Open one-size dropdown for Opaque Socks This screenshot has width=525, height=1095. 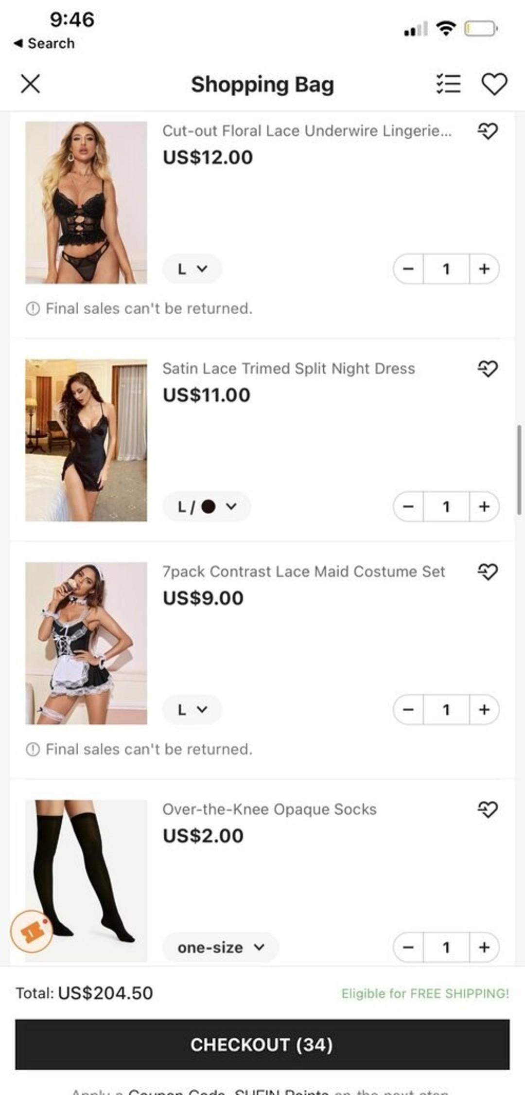pos(221,947)
